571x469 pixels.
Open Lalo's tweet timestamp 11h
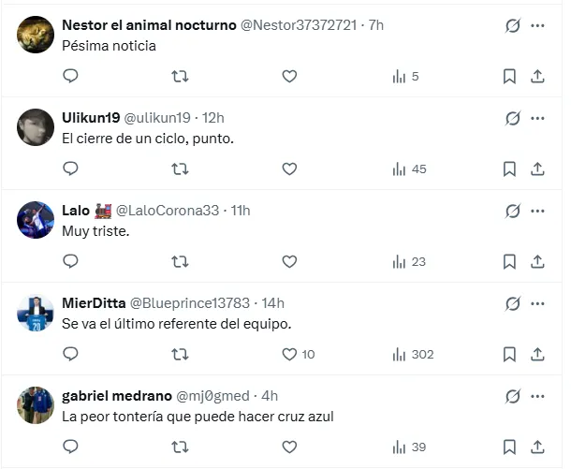pos(241,211)
